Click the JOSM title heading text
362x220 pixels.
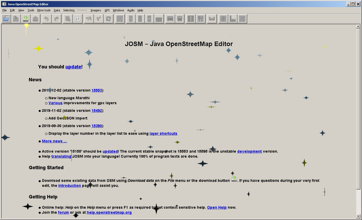(x=179, y=44)
